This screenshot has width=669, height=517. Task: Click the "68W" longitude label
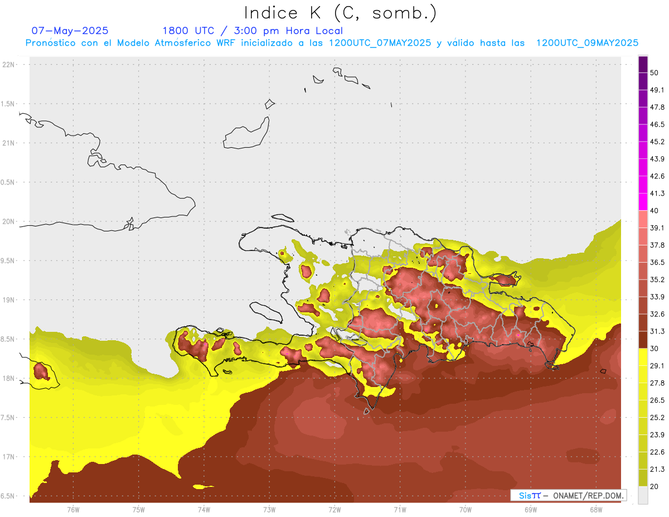[596, 510]
